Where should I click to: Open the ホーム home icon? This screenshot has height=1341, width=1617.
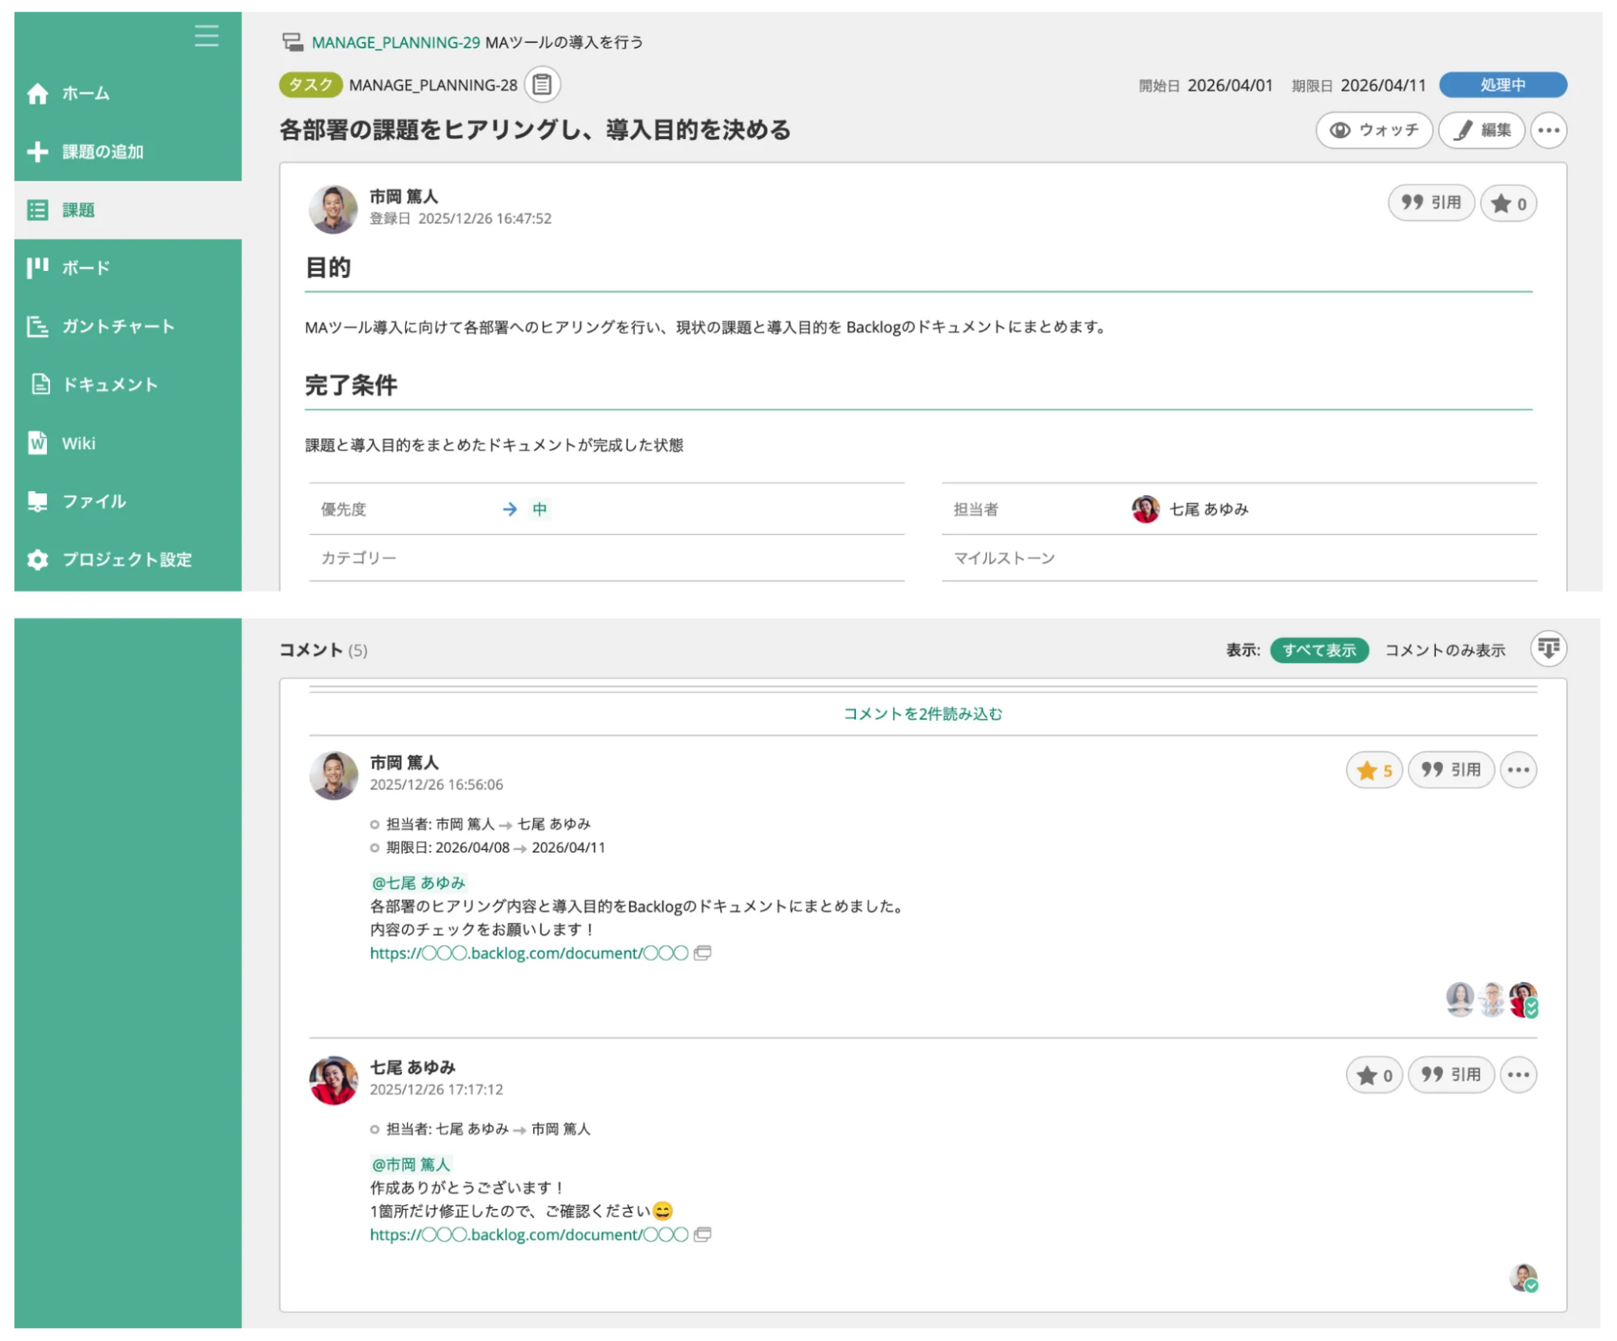click(37, 94)
